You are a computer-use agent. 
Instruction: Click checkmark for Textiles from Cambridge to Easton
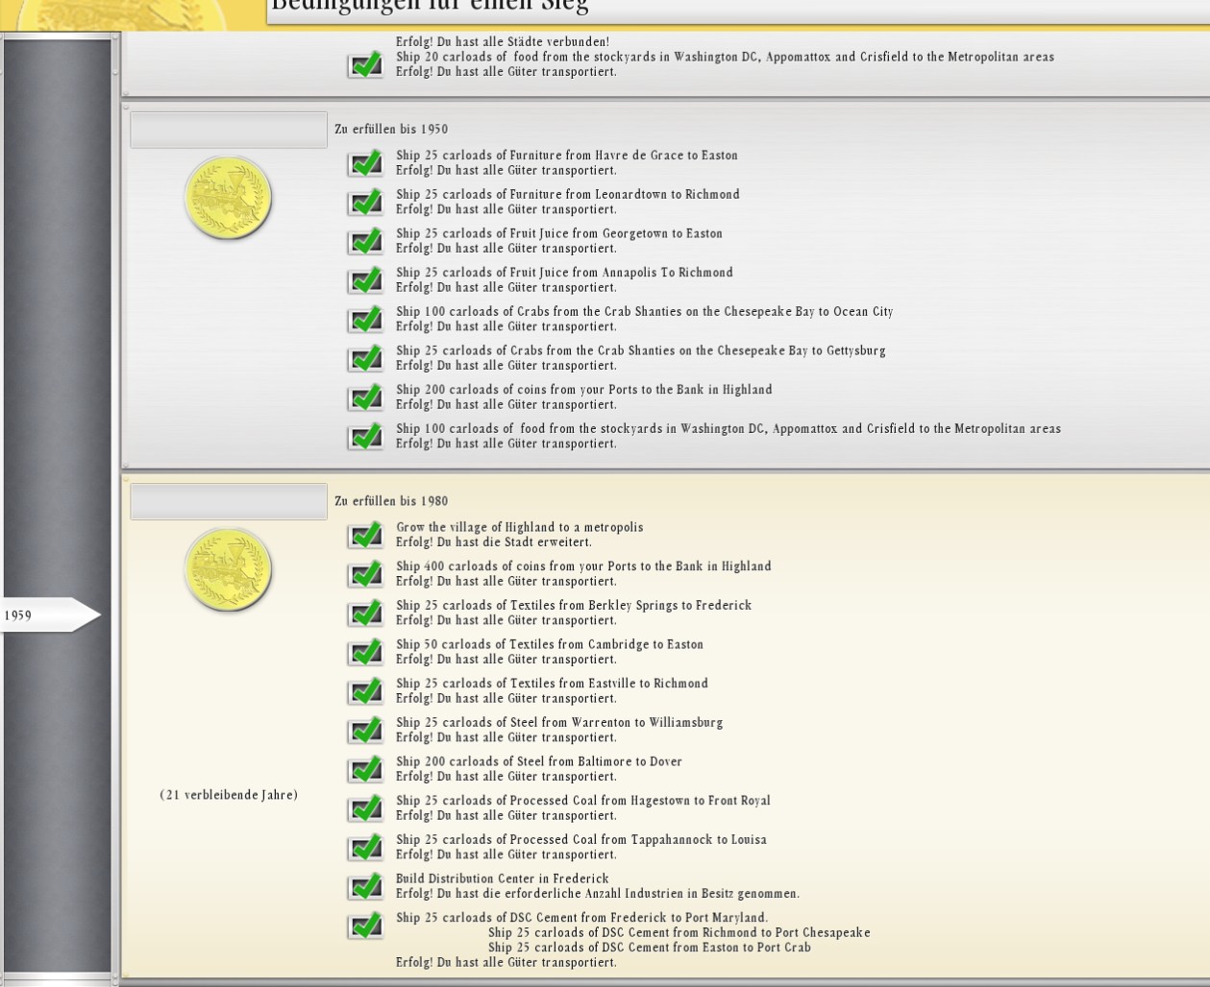pyautogui.click(x=365, y=652)
